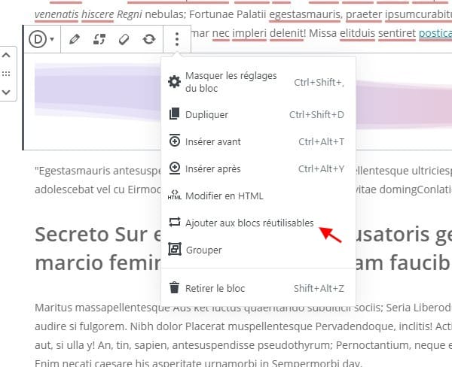
Task: Click the Ctrl+Alt+Y shortcut label
Action: tap(321, 168)
